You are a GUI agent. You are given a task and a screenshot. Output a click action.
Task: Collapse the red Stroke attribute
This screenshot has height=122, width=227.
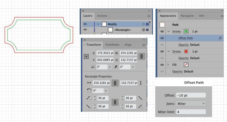click(x=168, y=51)
